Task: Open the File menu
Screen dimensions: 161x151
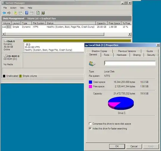Action: [5, 8]
